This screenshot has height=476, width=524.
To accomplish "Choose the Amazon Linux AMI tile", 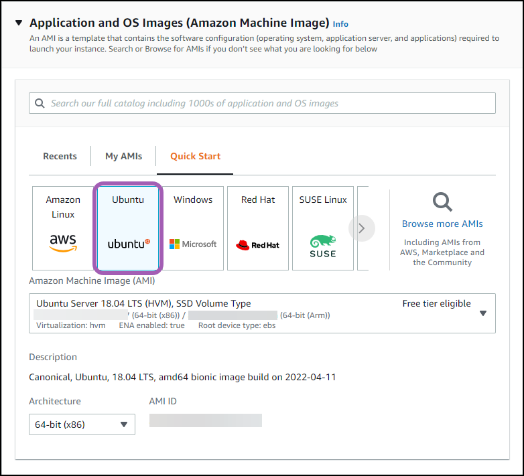I will (63, 228).
